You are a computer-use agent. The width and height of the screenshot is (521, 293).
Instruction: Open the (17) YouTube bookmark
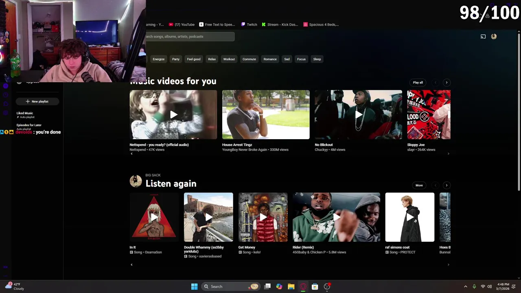182,24
